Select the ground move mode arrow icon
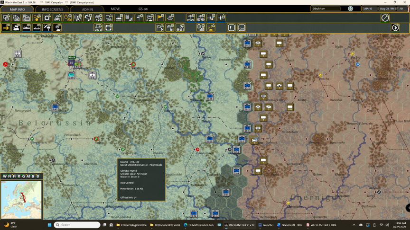The width and height of the screenshot is (410, 230). tap(6, 27)
